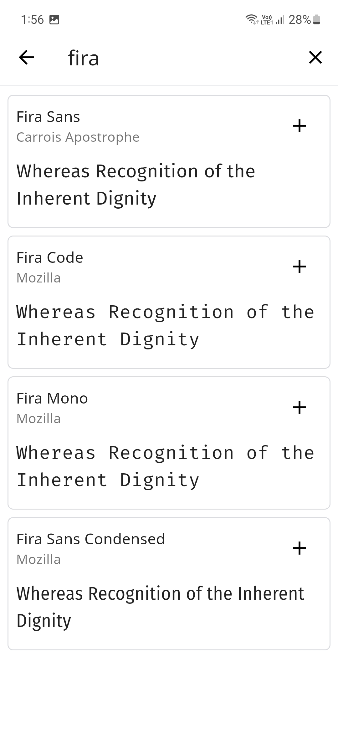Tap the Wi-Fi signal icon
The image size is (338, 732).
coord(251,19)
